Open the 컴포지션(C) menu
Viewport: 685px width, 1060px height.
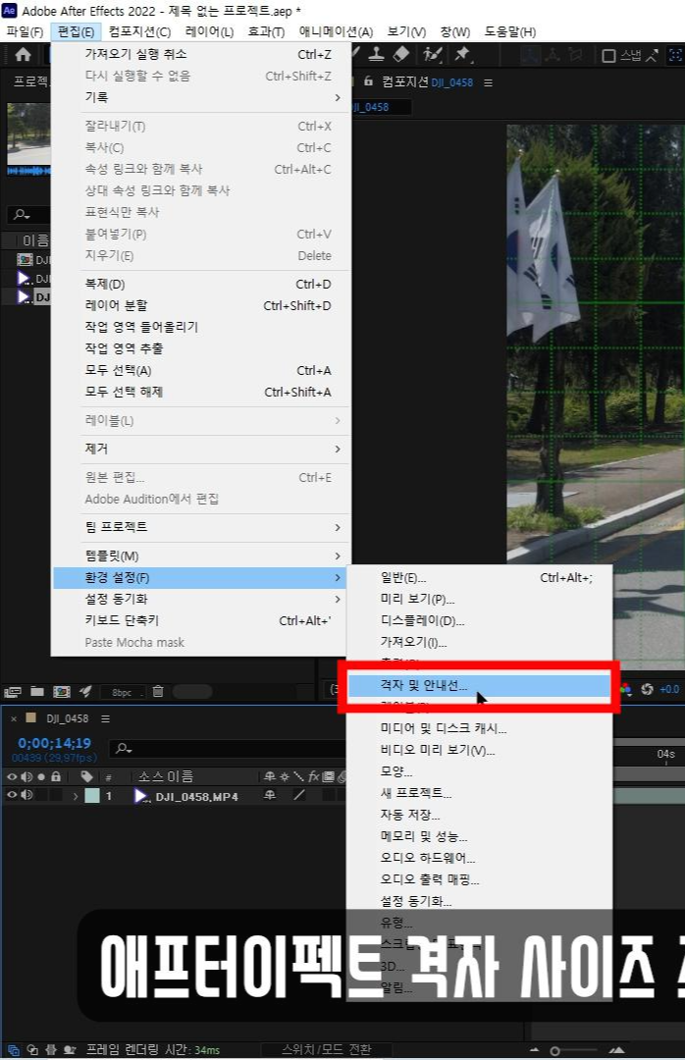(x=139, y=31)
